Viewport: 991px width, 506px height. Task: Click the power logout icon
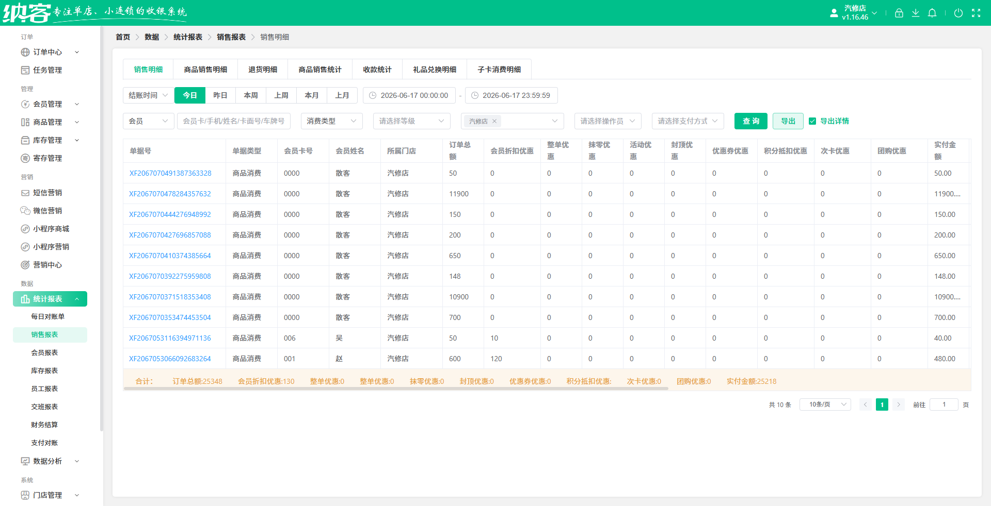click(958, 13)
